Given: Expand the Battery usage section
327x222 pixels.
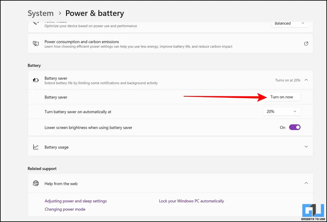Looking at the screenshot, I should point(306,147).
